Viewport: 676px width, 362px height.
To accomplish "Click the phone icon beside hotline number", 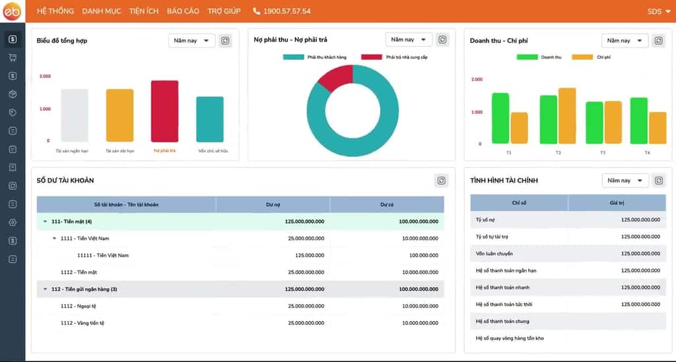I will (257, 11).
